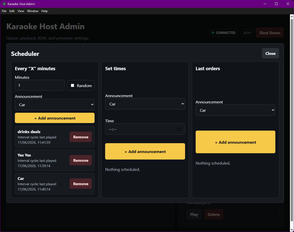Click the Set times heading

(115, 68)
